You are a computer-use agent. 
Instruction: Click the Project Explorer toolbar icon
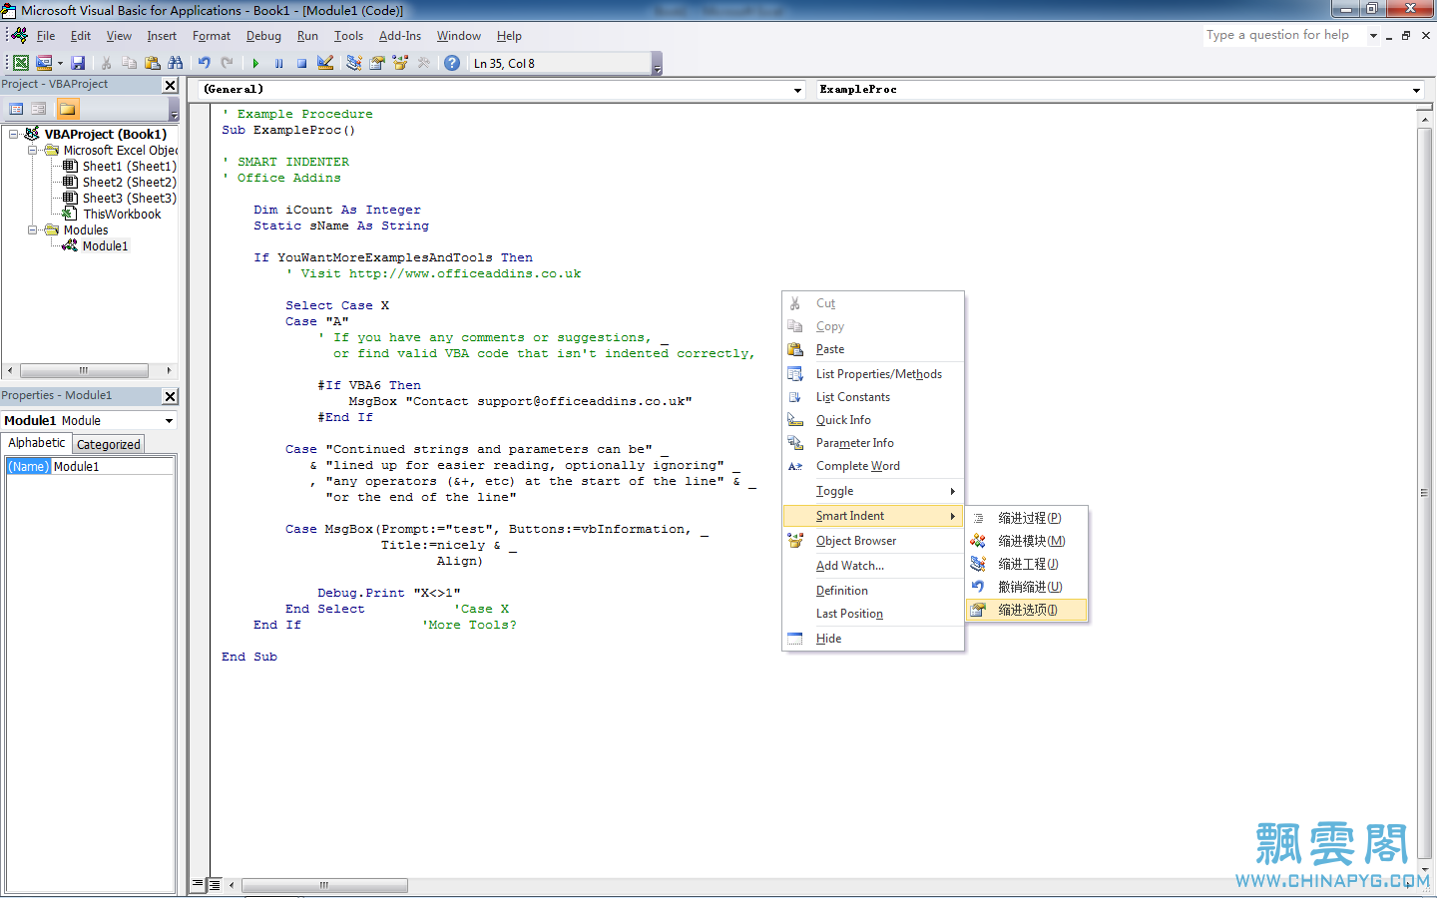tap(354, 63)
